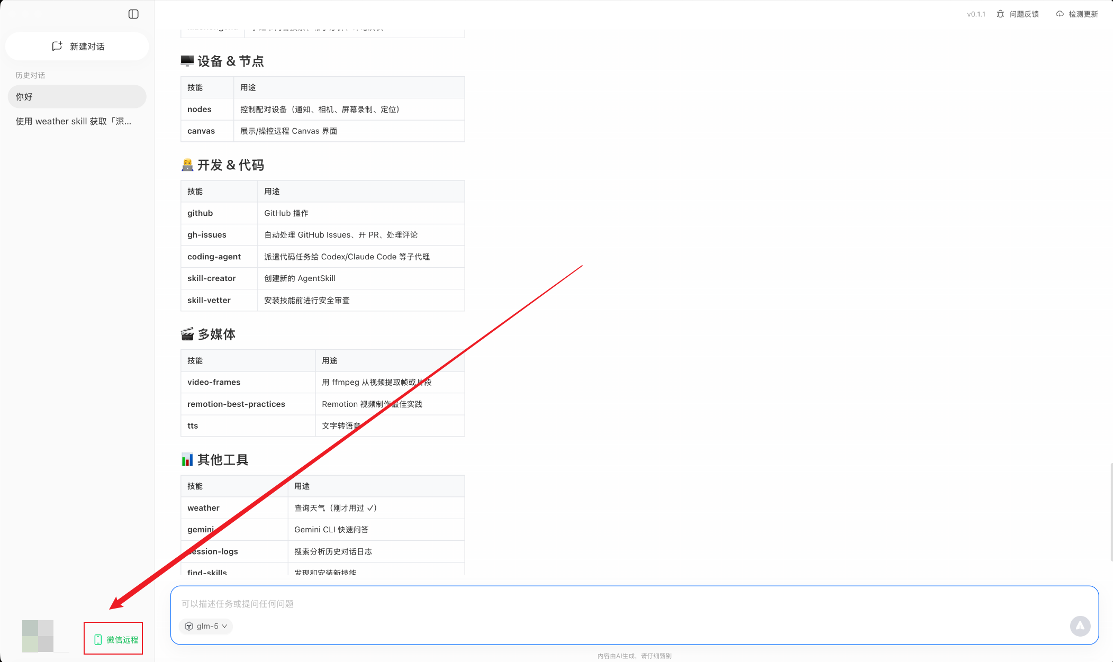This screenshot has height=662, width=1113.
Task: Click the new-chat icon beside 新建对话
Action: pyautogui.click(x=57, y=46)
